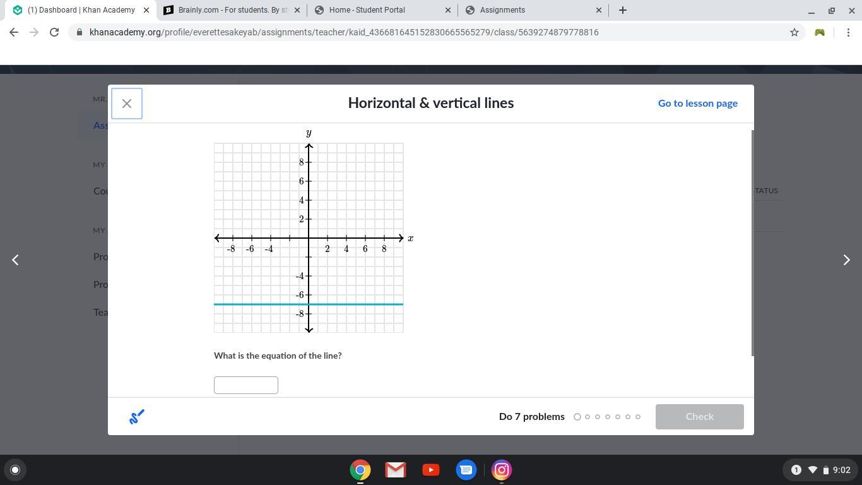The height and width of the screenshot is (485, 862).
Task: Open Gmail from the shelf
Action: (x=396, y=470)
